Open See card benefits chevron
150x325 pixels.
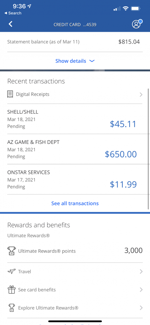point(141,290)
